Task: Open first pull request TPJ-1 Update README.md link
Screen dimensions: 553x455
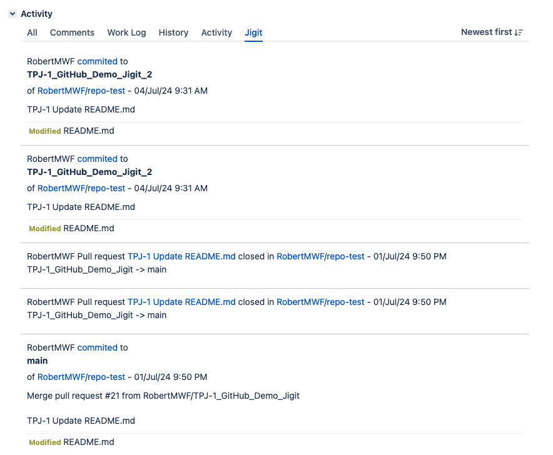Action: pyautogui.click(x=181, y=256)
